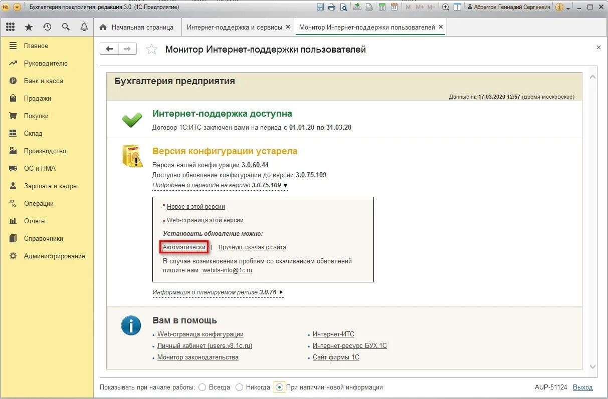Add page to favorites via star outline
This screenshot has height=399, width=608.
click(151, 49)
